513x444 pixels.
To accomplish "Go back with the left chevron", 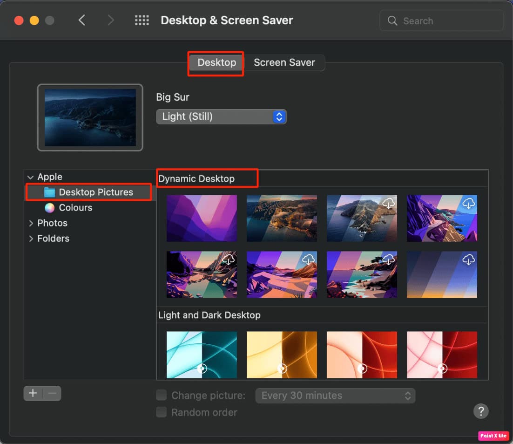I will pyautogui.click(x=82, y=20).
